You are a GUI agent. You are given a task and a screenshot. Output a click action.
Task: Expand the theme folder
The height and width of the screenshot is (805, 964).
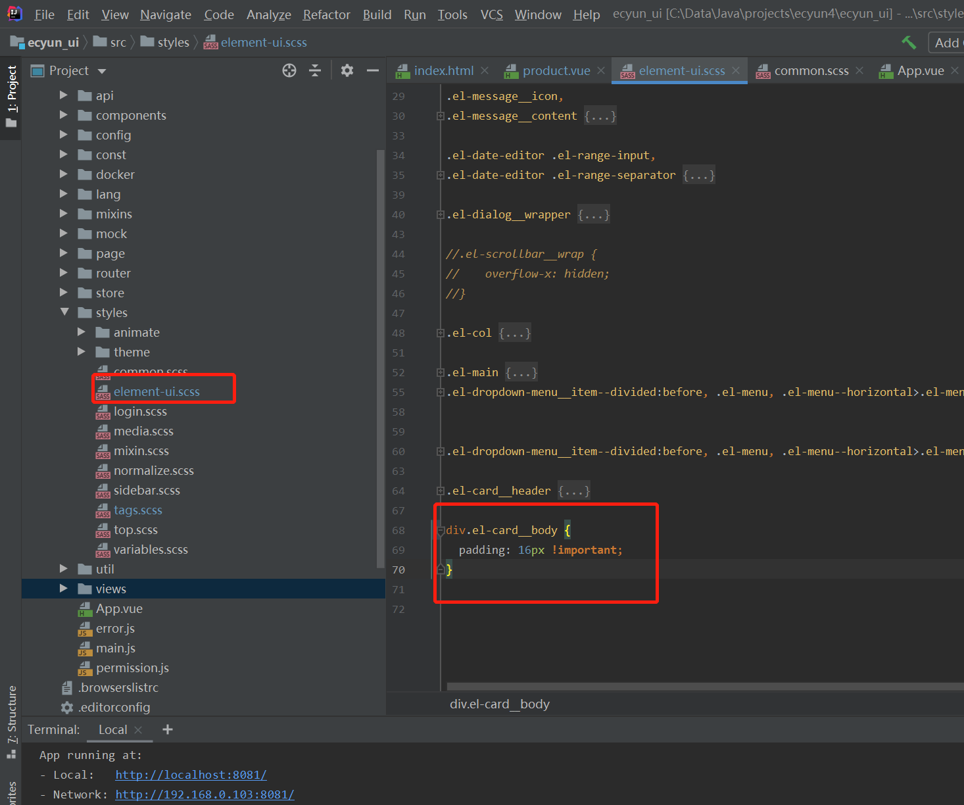pyautogui.click(x=82, y=352)
